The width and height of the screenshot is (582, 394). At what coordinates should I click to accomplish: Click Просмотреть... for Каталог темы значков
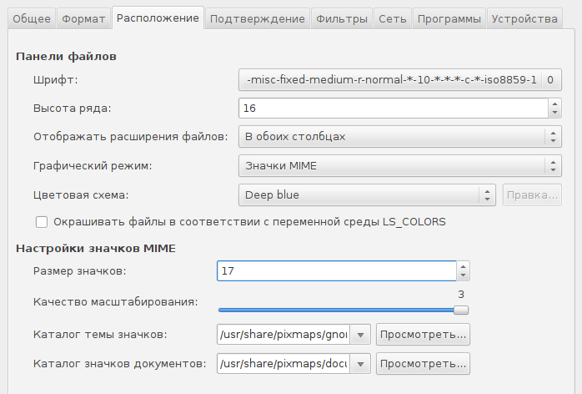coord(423,335)
